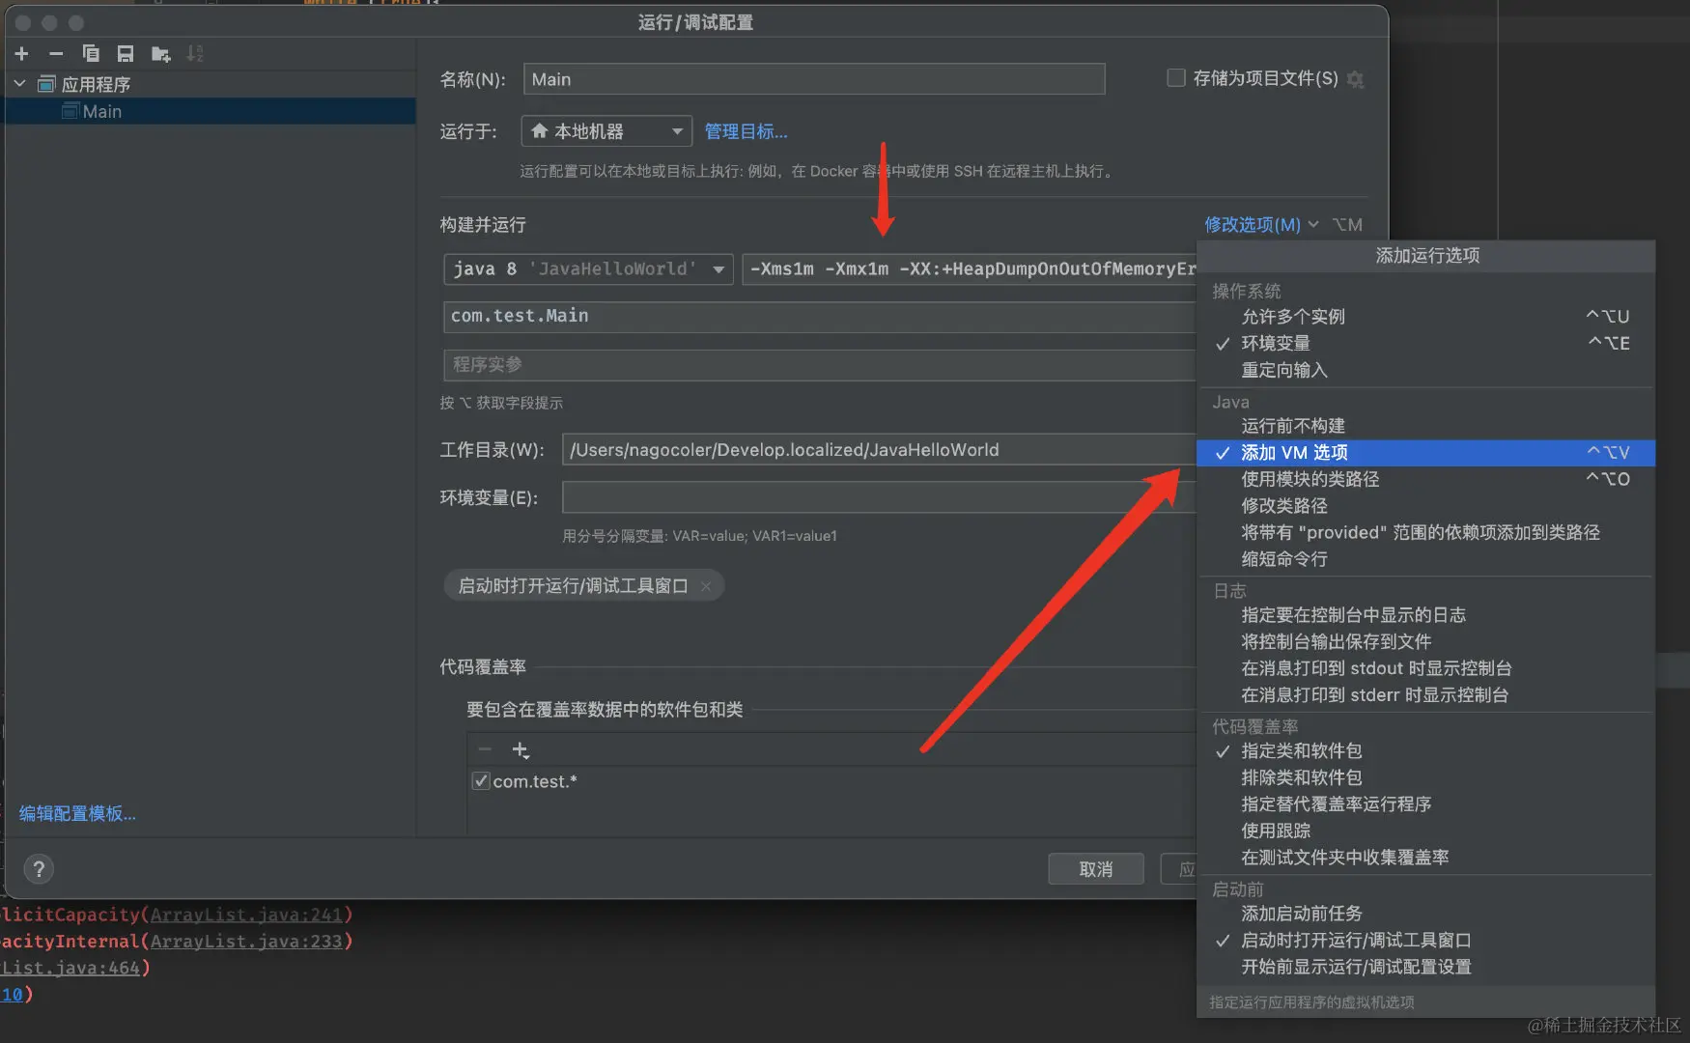Collapse the 应用程序 tree node
1690x1043 pixels.
(19, 84)
